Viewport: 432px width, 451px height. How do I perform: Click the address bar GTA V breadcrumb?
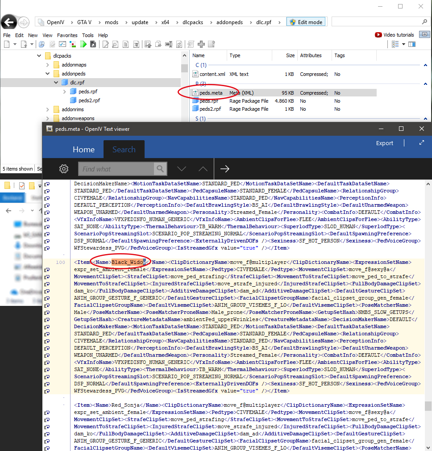point(84,22)
